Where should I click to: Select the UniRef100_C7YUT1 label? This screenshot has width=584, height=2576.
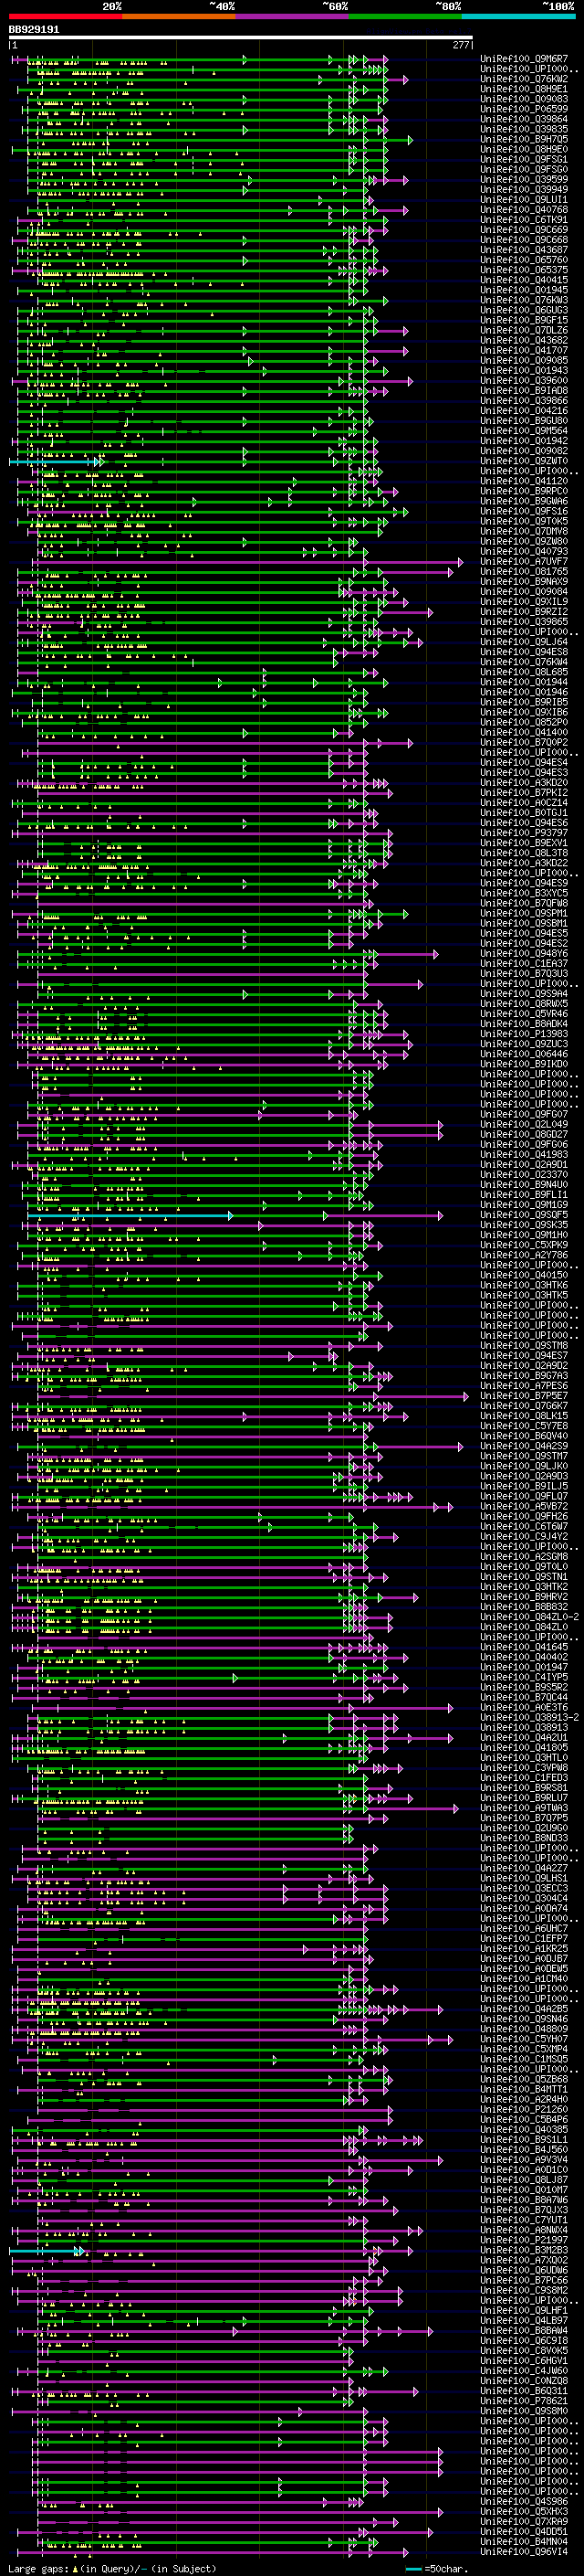[524, 2219]
